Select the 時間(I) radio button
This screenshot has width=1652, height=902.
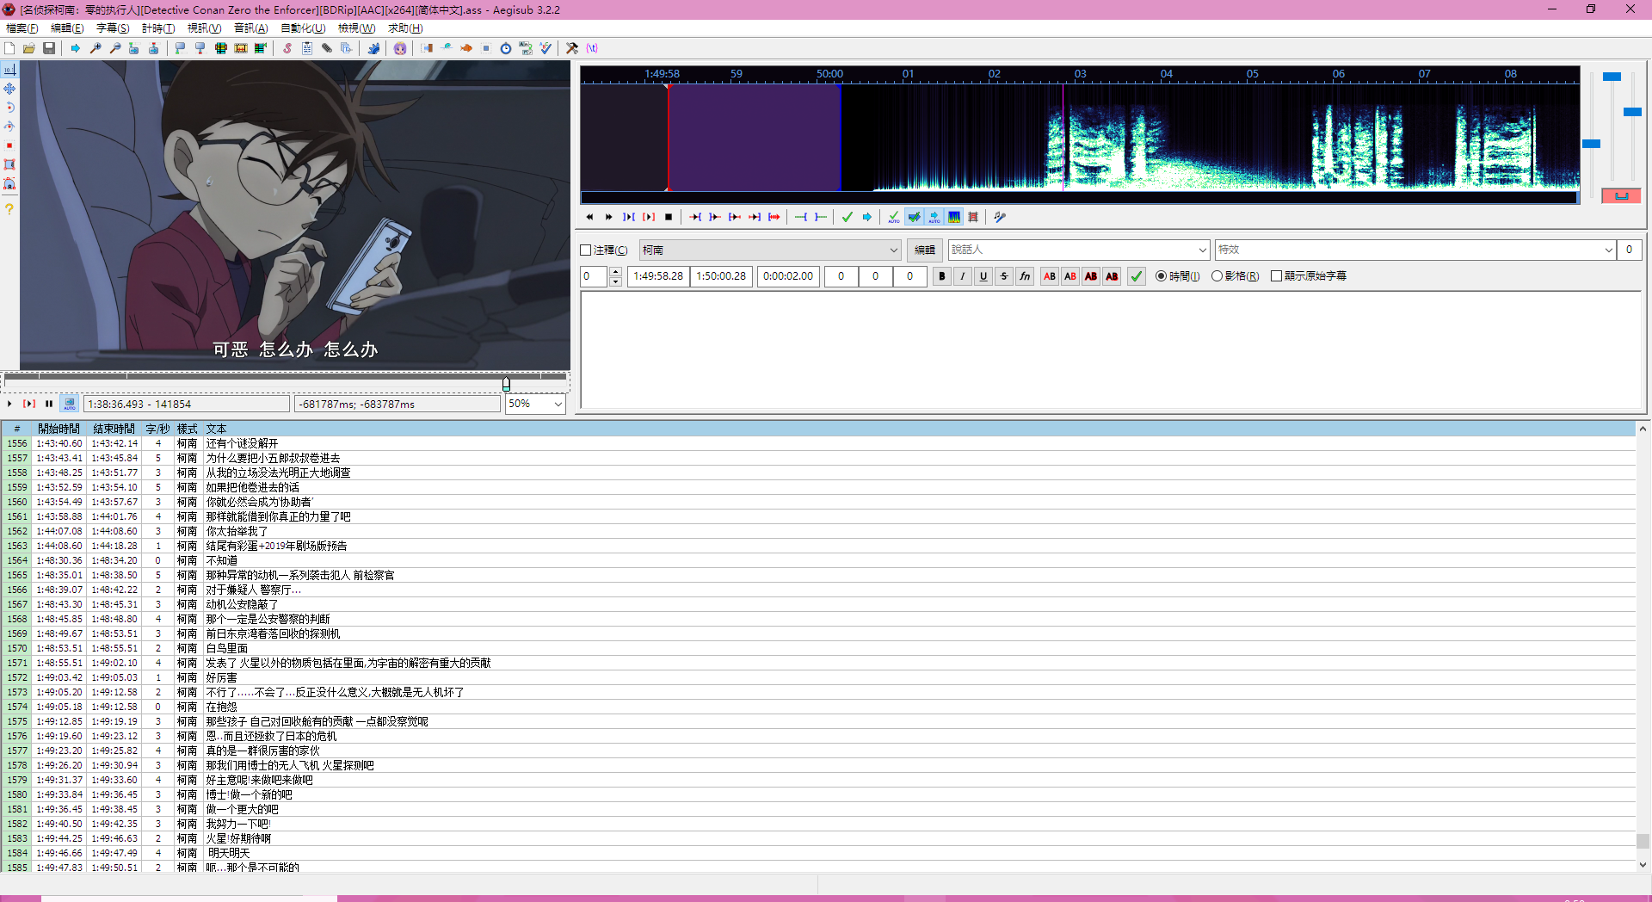tap(1161, 276)
